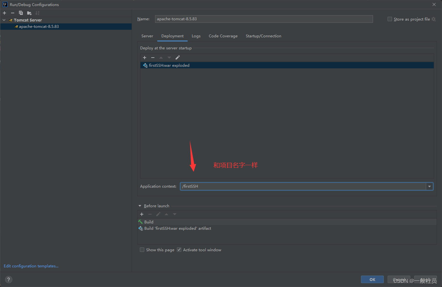
Task: Remove selected configuration with minus icon
Action: click(x=13, y=13)
